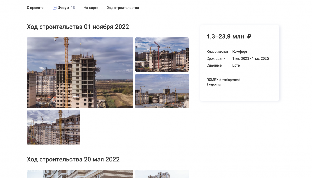Viewport: 312px width, 178px height.
Task: Click the «Срок сдачи» label
Action: (x=216, y=58)
